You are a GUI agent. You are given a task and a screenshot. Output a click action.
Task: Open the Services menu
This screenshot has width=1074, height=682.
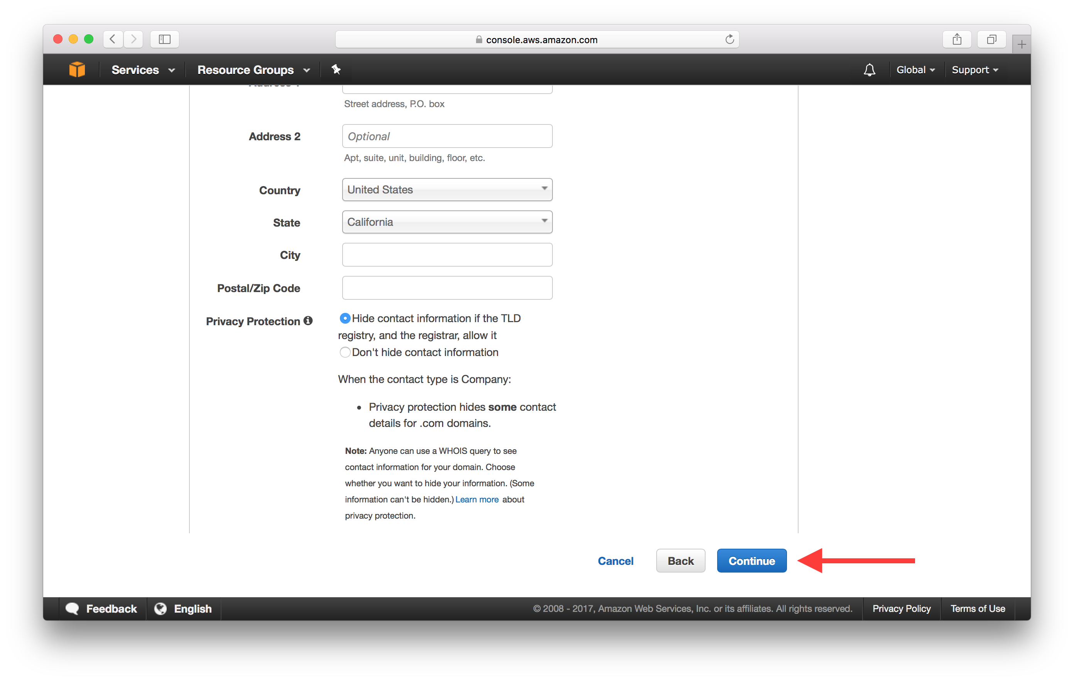pos(143,70)
